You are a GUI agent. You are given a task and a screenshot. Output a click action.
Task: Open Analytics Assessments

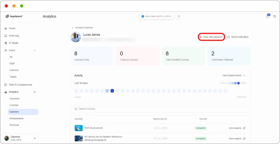(16, 118)
